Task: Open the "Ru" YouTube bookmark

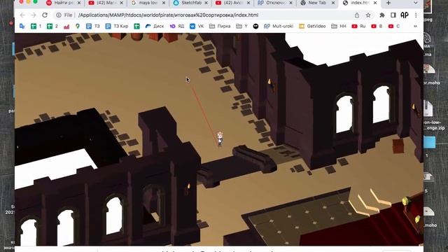Action: click(x=358, y=27)
